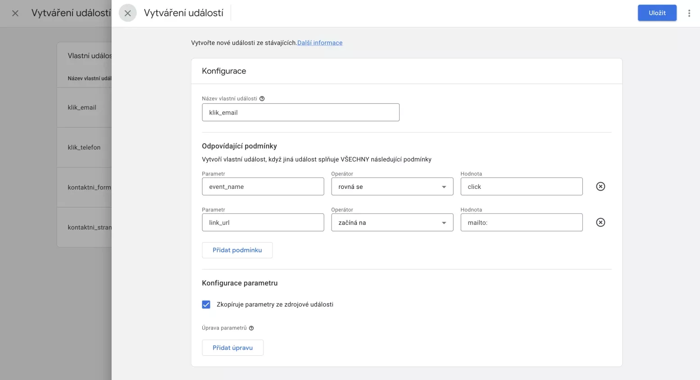Open the Další informace link
Image resolution: width=700 pixels, height=380 pixels.
point(320,43)
